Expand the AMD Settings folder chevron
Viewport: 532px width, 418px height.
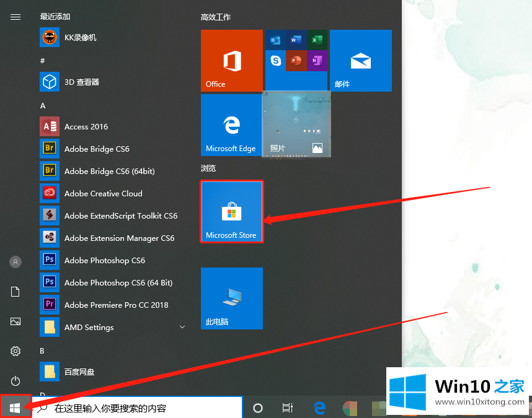tap(182, 327)
